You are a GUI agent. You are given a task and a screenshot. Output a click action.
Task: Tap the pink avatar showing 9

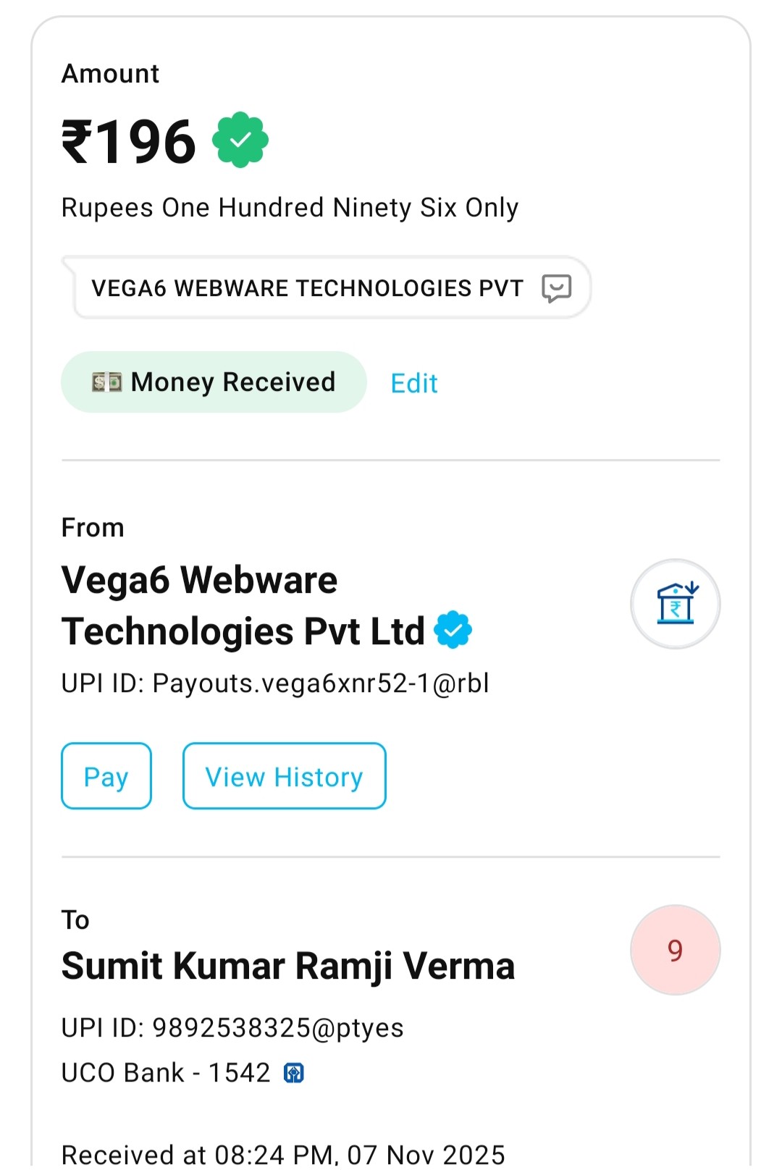coord(675,950)
